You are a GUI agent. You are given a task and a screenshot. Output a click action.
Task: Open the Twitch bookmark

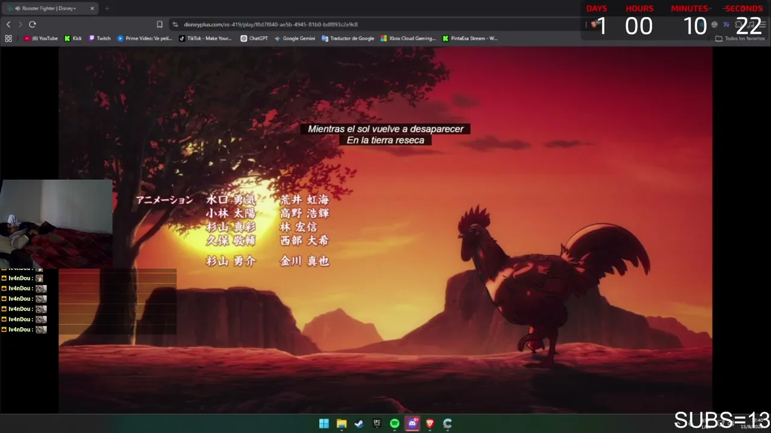(x=100, y=38)
